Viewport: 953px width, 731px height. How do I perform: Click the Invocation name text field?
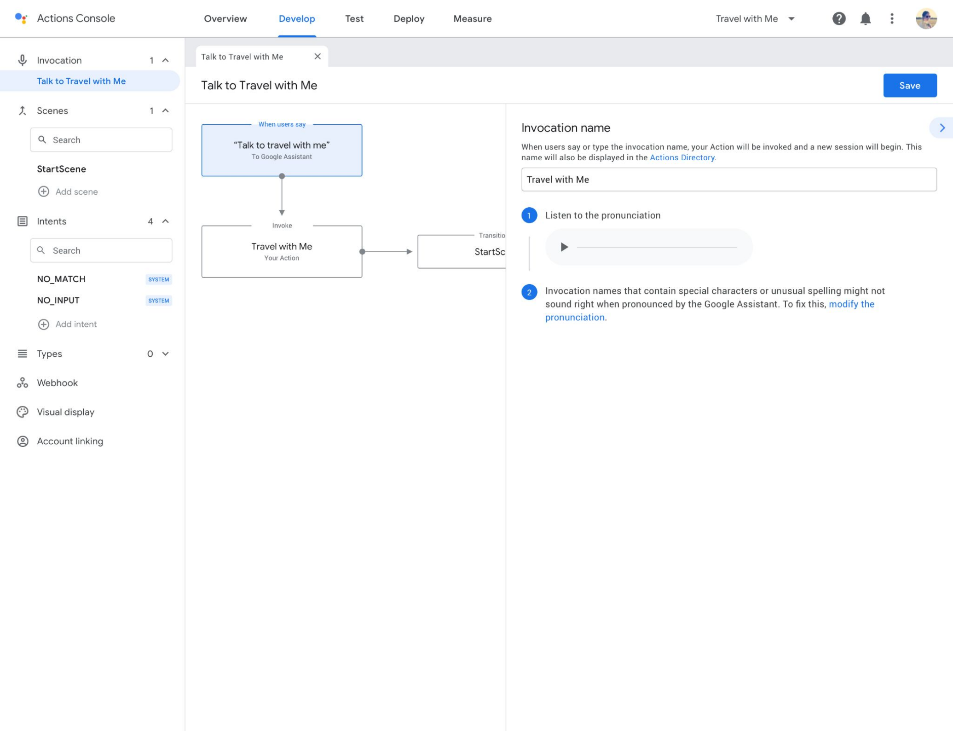click(728, 180)
